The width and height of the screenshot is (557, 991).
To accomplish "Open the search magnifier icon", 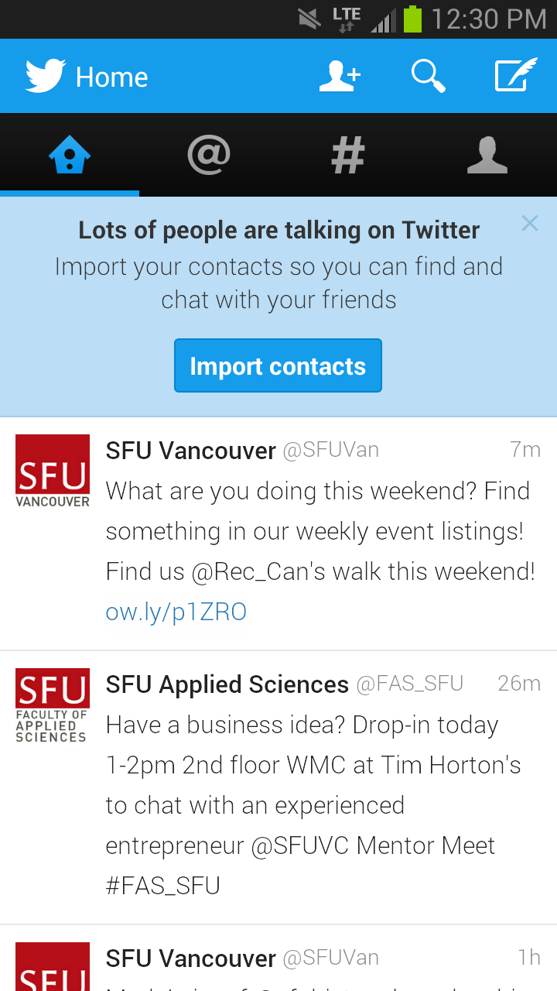I will coord(428,76).
